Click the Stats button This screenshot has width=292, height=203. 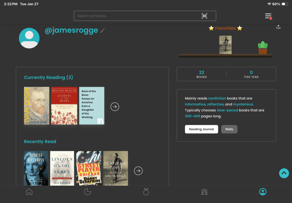[229, 129]
